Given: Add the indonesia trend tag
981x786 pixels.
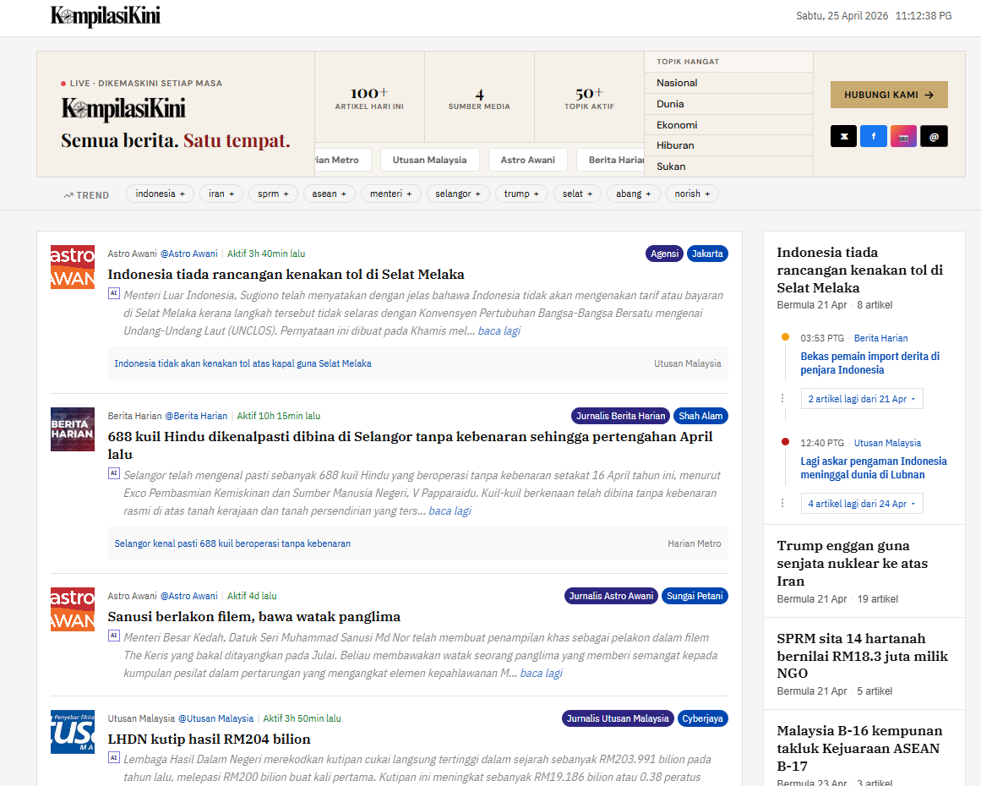Looking at the screenshot, I should click(161, 194).
